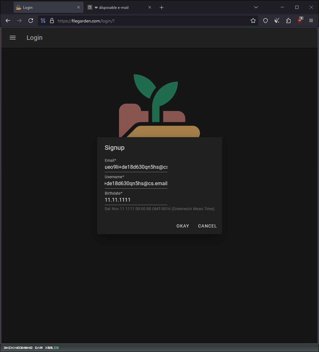Viewport: 319px width, 352px height.
Task: Show site security info via the padlock icon
Action: tap(52, 21)
